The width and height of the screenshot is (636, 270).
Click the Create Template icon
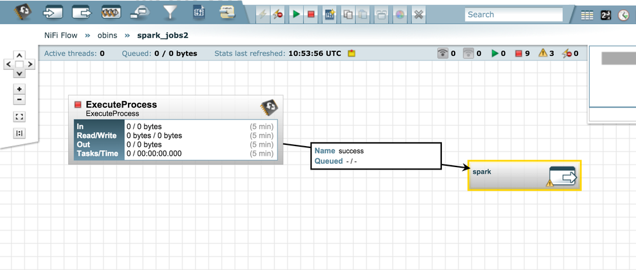tap(330, 15)
